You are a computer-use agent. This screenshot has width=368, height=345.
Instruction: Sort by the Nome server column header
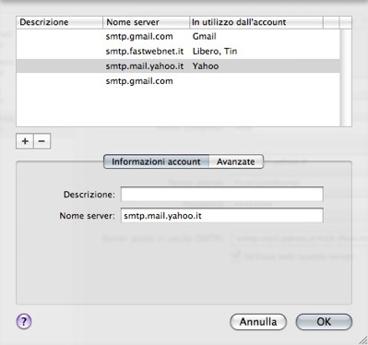pos(146,22)
